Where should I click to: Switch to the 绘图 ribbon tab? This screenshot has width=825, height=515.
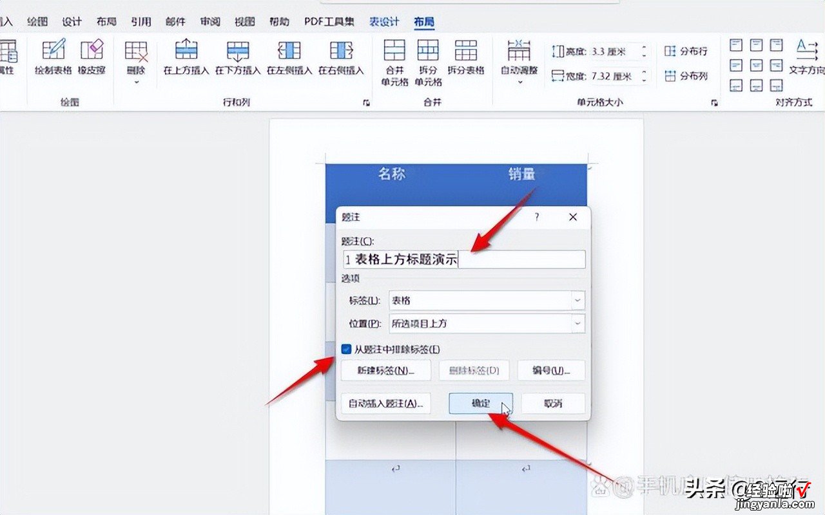(37, 21)
